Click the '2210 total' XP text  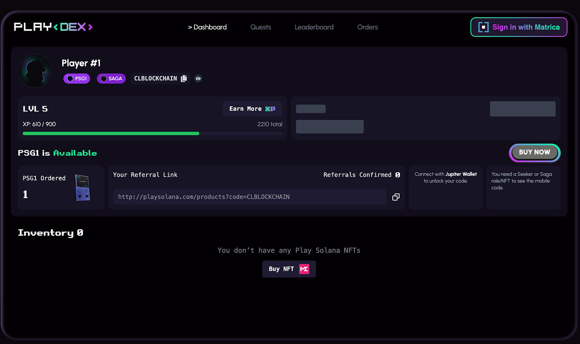(x=270, y=124)
